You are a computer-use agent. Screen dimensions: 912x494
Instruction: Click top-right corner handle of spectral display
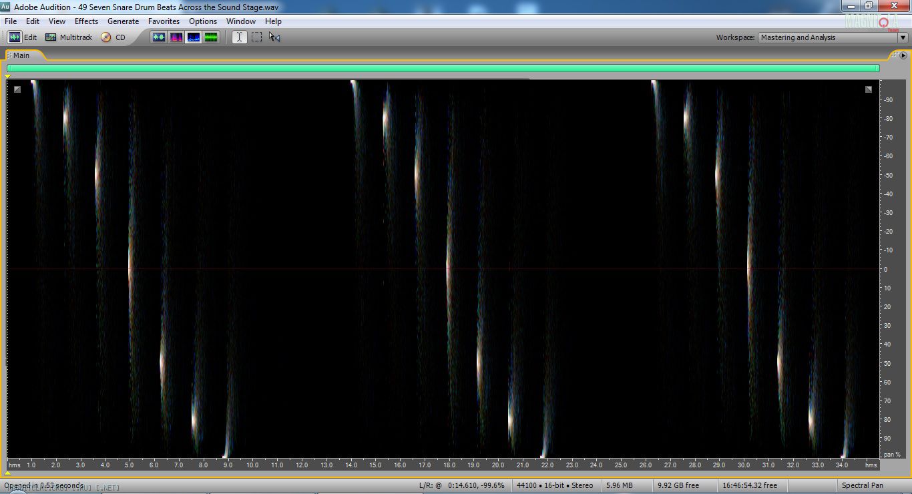point(869,89)
